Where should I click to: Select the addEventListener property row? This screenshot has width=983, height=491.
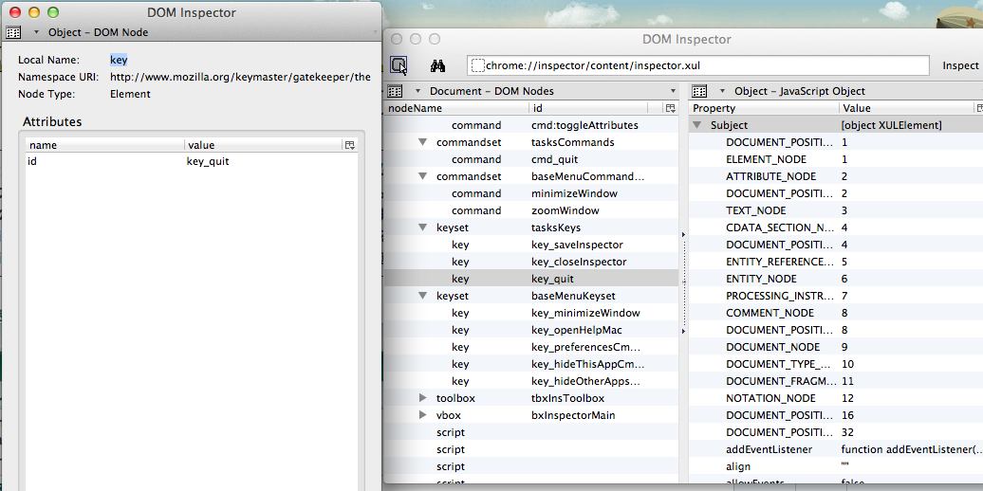coord(769,449)
